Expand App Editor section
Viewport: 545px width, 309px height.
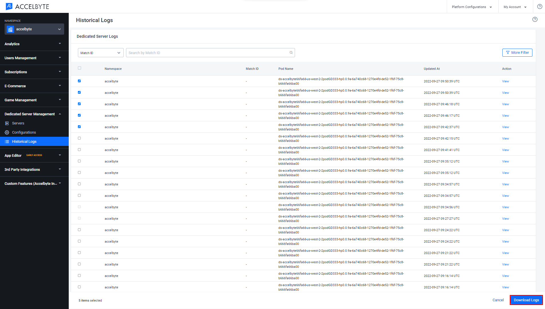point(34,155)
